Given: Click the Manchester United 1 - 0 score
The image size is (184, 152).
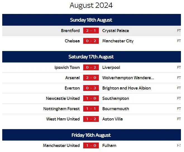Looking at the screenshot, I should coord(91,146).
